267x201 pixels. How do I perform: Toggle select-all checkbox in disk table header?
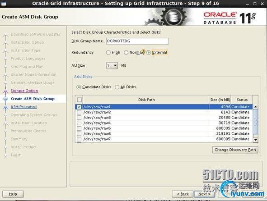tap(79, 100)
